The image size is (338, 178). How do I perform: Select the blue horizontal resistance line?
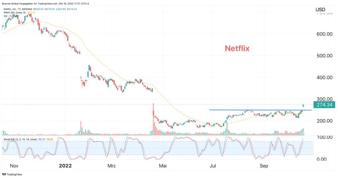(260, 110)
